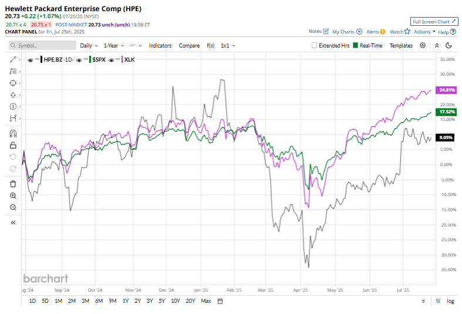462x314 pixels.
Task: Select the 3M time range
Action: [86, 301]
